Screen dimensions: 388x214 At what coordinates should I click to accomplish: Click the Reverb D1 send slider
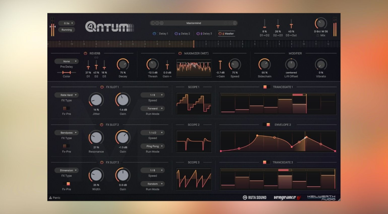[88, 65]
